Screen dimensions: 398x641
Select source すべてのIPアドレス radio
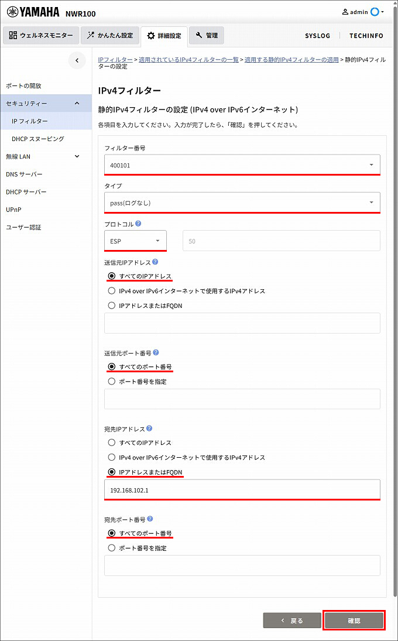point(112,276)
